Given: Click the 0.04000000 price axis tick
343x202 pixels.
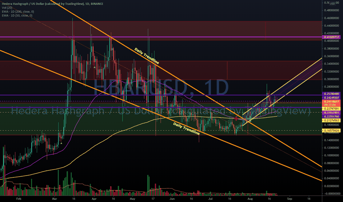Looking at the screenshot, I should 332,178.
